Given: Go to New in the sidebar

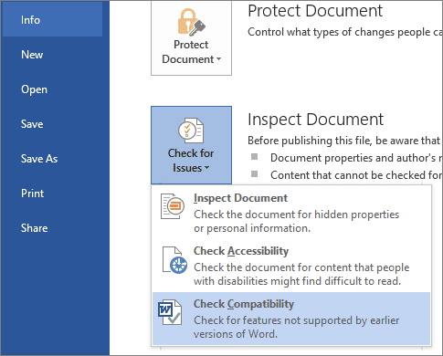Looking at the screenshot, I should [32, 55].
